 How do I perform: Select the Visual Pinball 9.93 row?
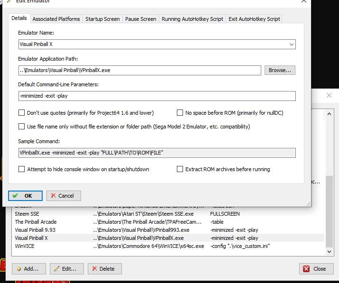(x=169, y=230)
